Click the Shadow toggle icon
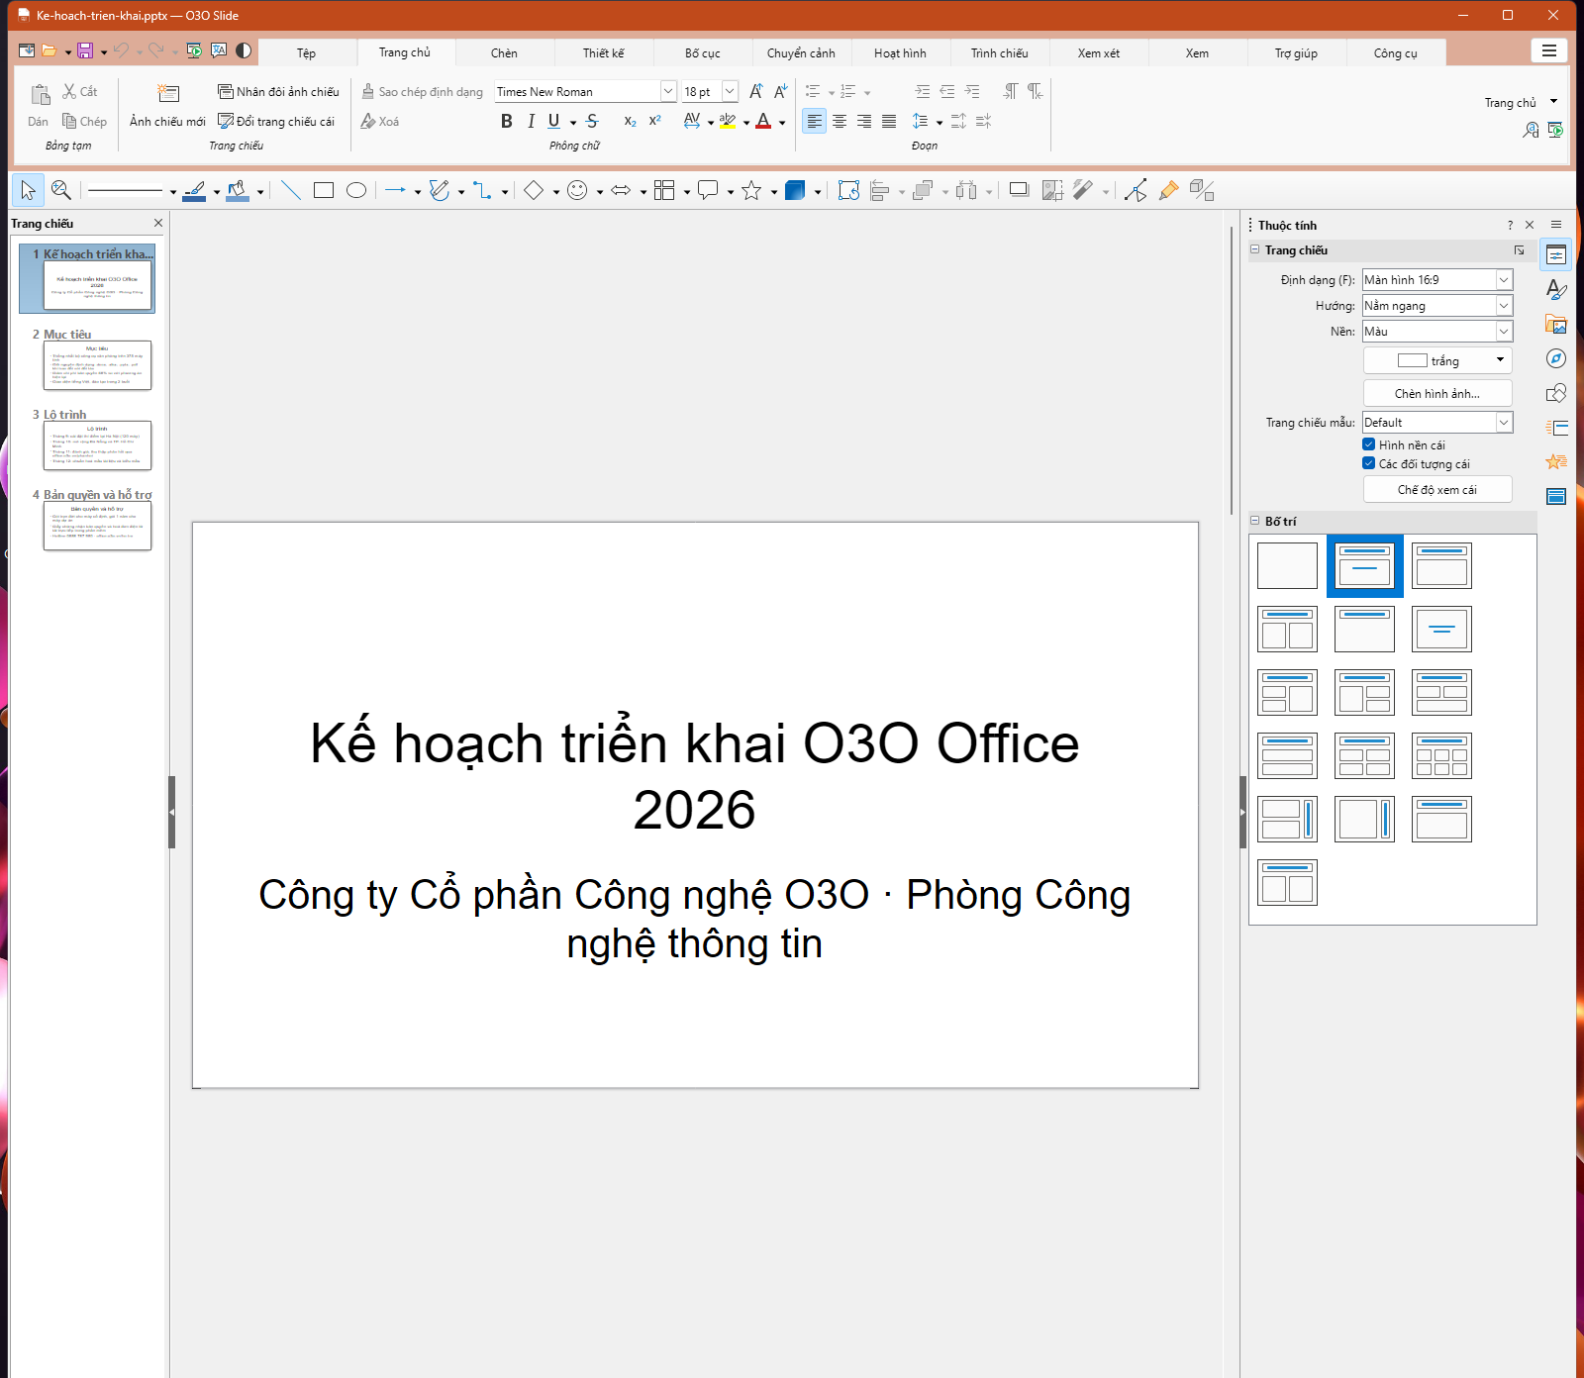 pyautogui.click(x=1019, y=190)
